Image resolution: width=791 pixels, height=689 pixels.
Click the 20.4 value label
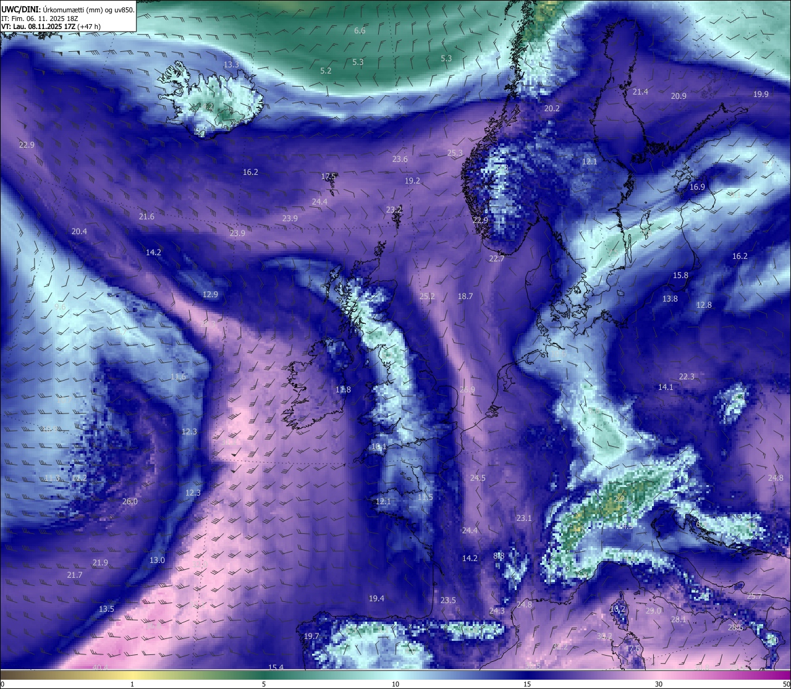pyautogui.click(x=79, y=231)
